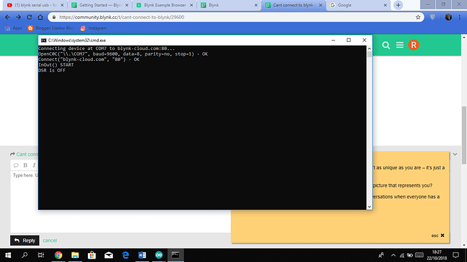Open the Google tab

click(358, 5)
